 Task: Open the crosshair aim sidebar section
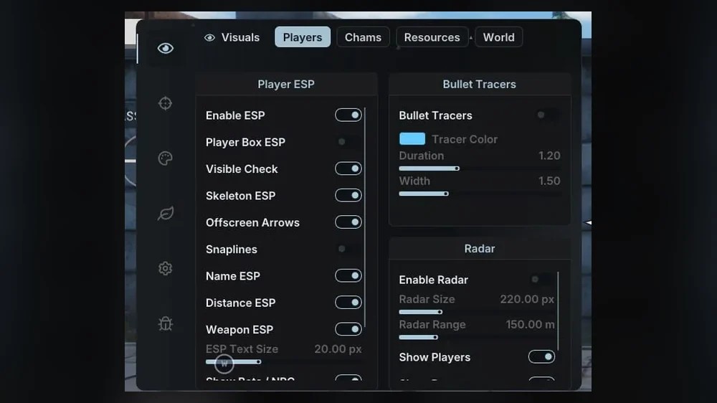tap(165, 103)
